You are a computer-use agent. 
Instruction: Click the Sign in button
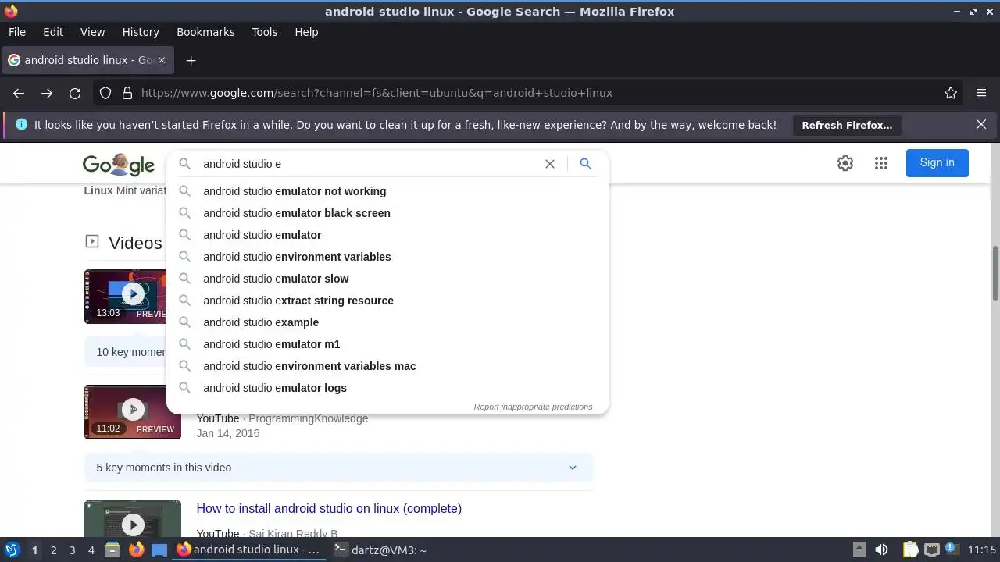(937, 162)
